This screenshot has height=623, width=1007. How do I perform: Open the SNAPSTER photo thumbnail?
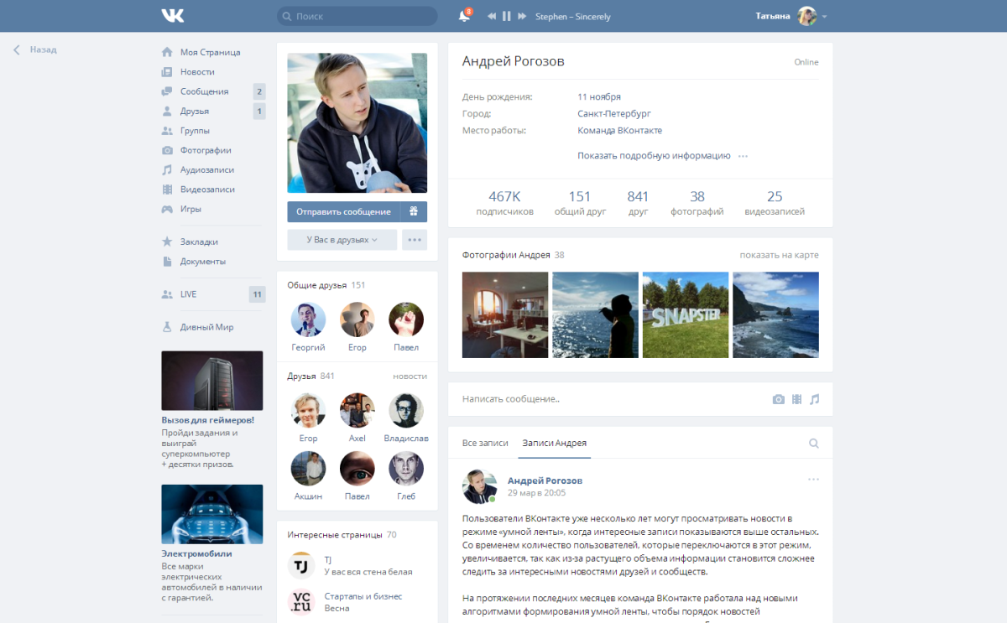[x=686, y=314]
